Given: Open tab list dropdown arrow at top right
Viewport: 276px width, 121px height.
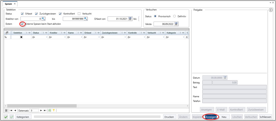Looking at the screenshot, I should [x=270, y=3].
